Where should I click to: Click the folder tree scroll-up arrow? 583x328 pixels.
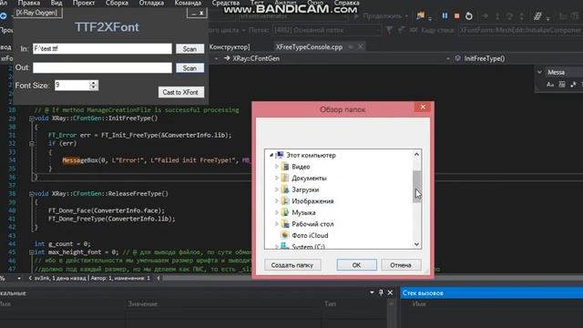click(x=417, y=154)
